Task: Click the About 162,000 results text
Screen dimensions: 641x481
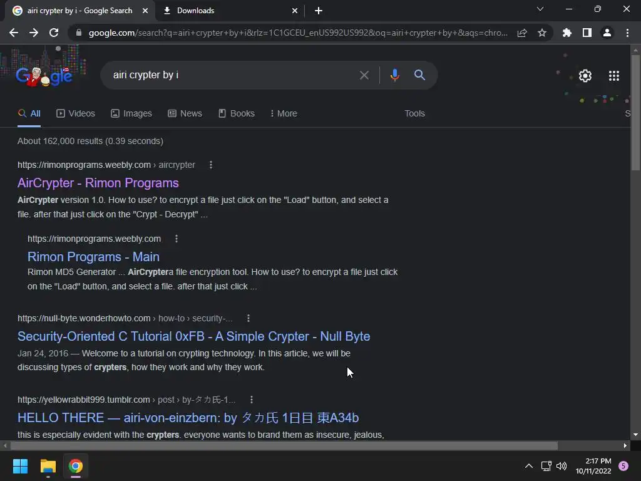Action: coord(90,141)
